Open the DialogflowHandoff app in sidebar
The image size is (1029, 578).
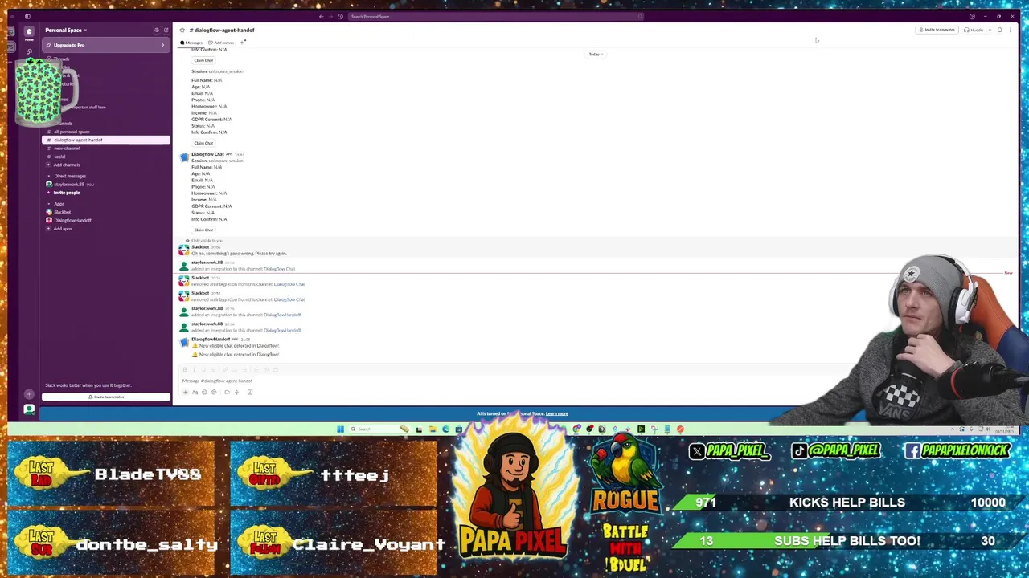coord(72,220)
